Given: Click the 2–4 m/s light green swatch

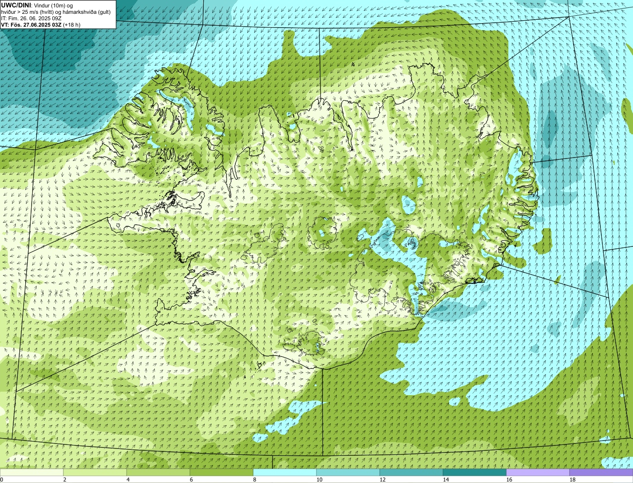Looking at the screenshot, I should (x=95, y=472).
